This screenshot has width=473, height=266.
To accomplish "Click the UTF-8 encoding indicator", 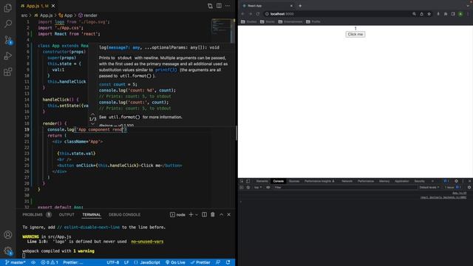I will pyautogui.click(x=113, y=262).
